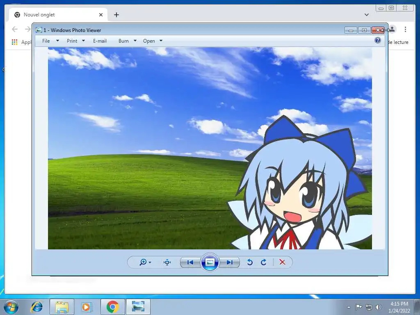Open the Burn menu
Image resolution: width=420 pixels, height=315 pixels.
[x=123, y=41]
